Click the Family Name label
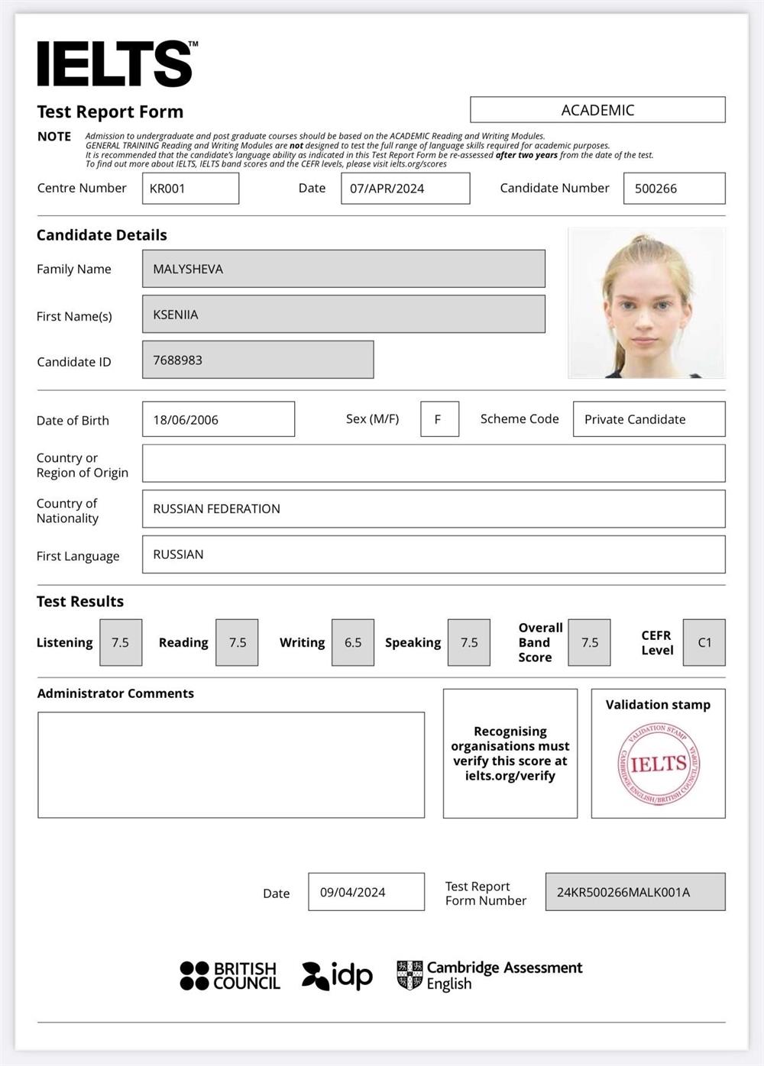This screenshot has height=1066, width=764. [x=74, y=269]
